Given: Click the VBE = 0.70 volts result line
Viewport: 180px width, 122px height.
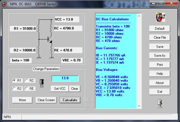Looking at the screenshot, I should point(109,95).
